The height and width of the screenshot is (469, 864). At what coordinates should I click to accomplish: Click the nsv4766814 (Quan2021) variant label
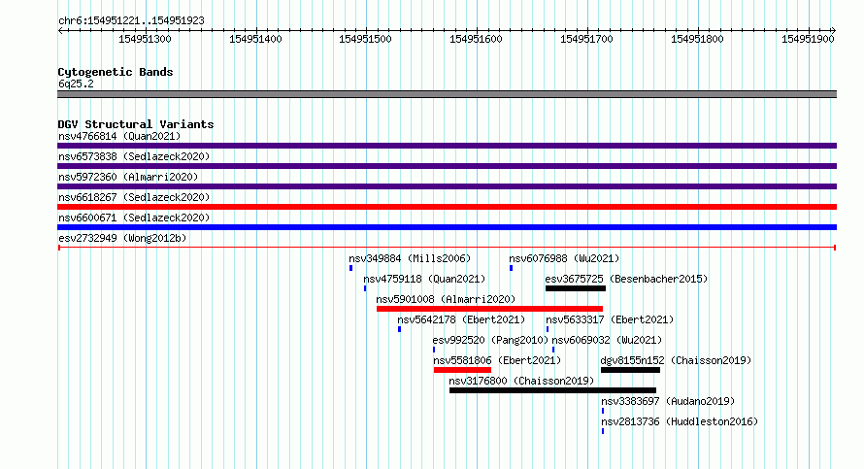click(x=119, y=136)
